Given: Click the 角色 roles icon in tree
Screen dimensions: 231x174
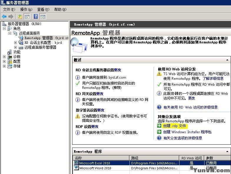Looking at the screenshot, I should point(10,28).
